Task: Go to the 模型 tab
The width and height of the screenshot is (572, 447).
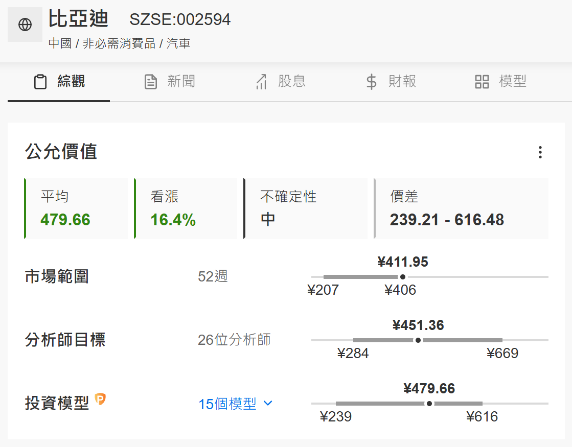Action: point(501,82)
